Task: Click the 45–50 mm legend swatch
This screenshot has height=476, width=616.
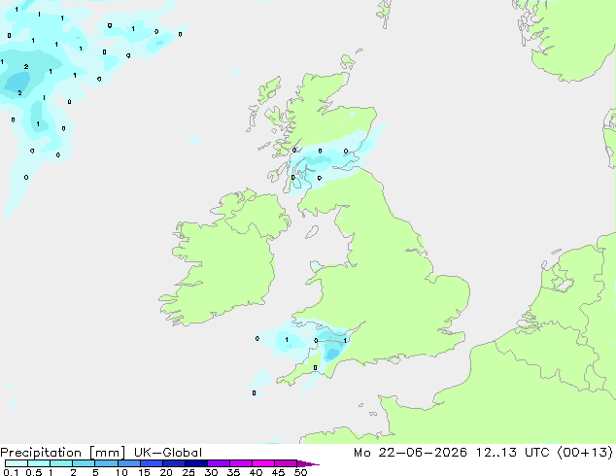Action: point(286,463)
